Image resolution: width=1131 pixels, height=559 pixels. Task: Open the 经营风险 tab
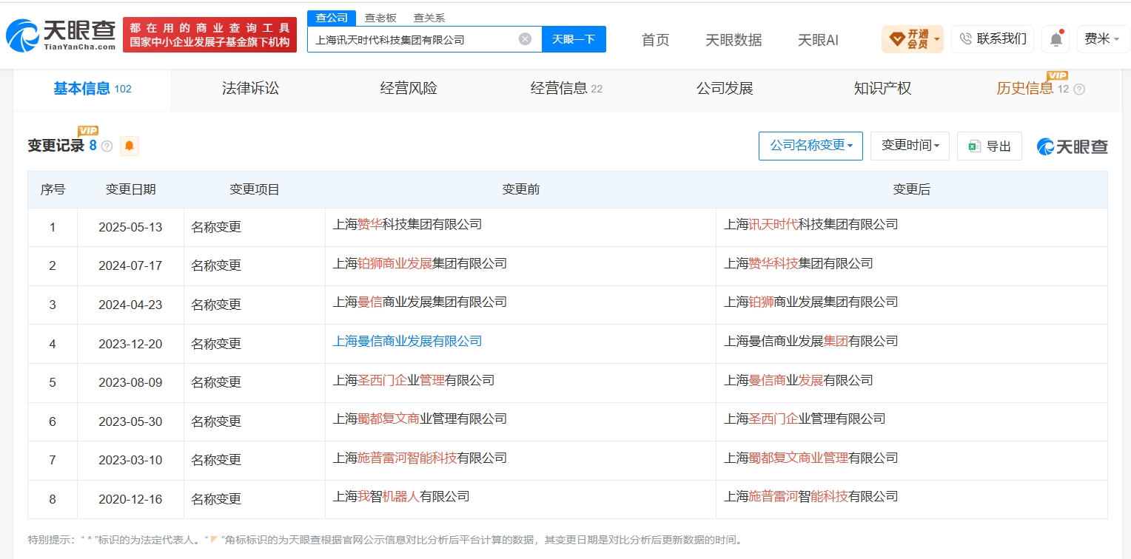pyautogui.click(x=409, y=89)
